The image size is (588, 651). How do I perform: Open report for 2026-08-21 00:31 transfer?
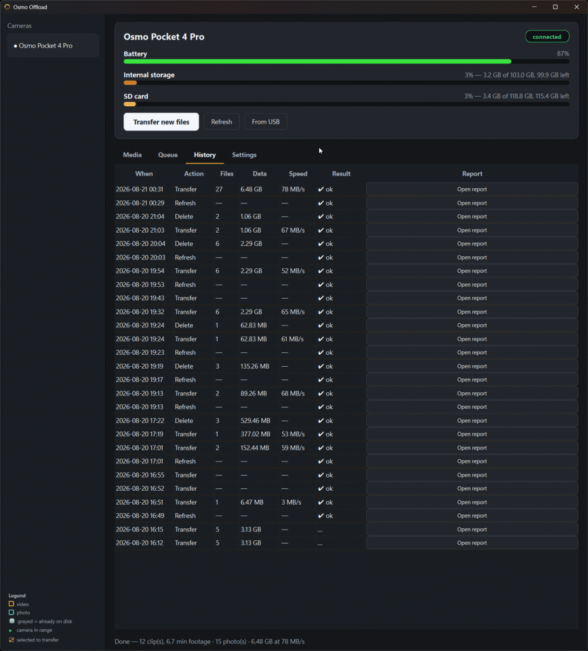[472, 189]
